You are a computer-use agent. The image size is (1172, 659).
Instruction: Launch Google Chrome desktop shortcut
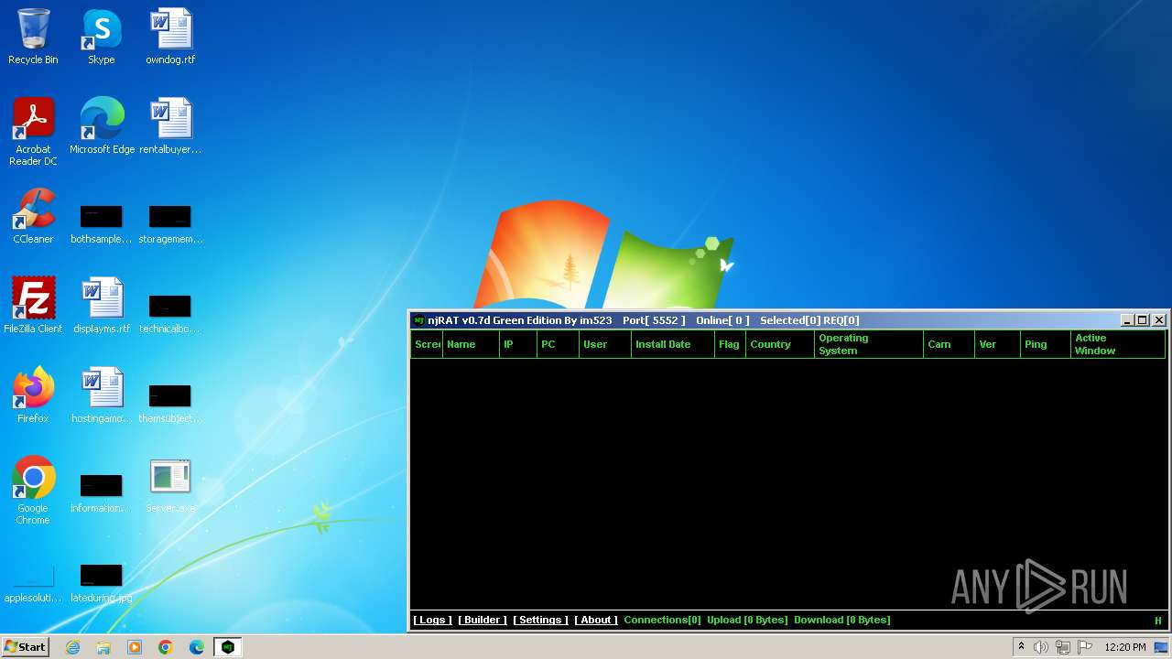(33, 491)
